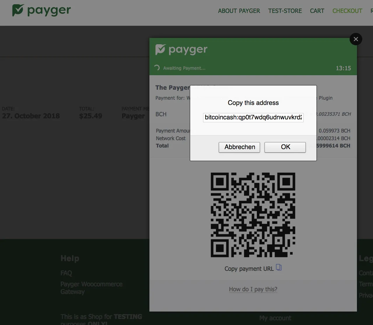This screenshot has width=373, height=325.
Task: Open the My account footer link
Action: [x=275, y=318]
